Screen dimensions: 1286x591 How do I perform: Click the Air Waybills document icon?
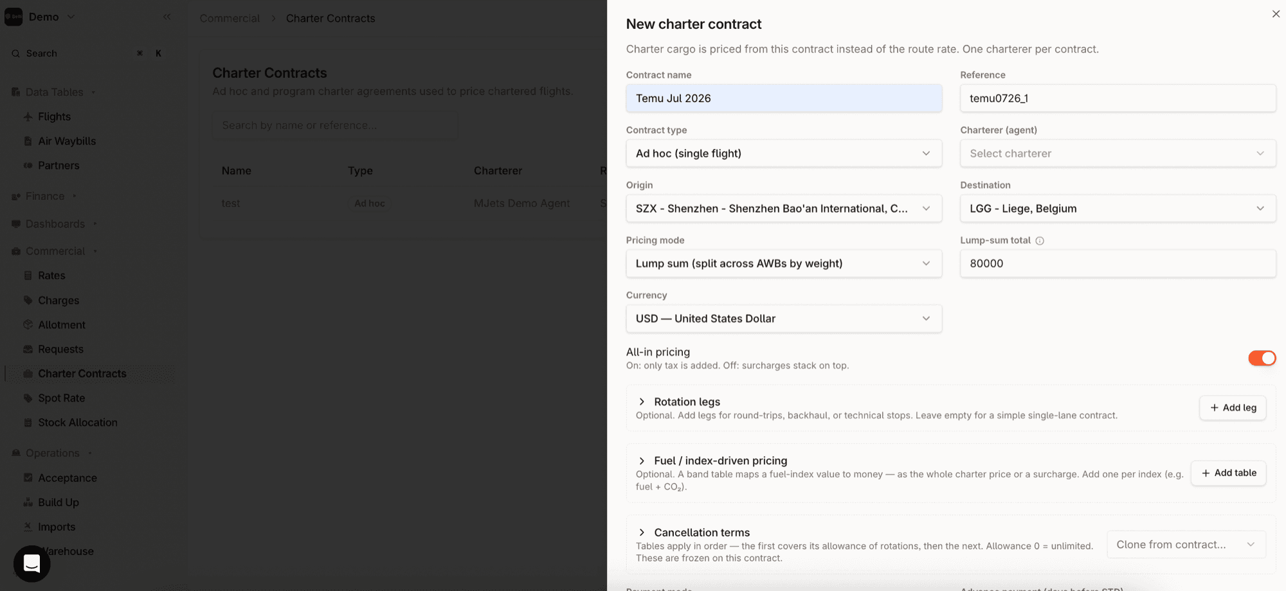[x=28, y=141]
